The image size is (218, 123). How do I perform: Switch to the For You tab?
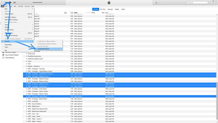coord(103,9)
